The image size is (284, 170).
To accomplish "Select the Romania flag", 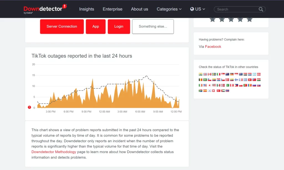I will point(250,85).
